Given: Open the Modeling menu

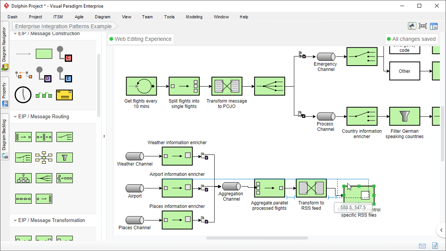Looking at the screenshot, I should pos(194,17).
